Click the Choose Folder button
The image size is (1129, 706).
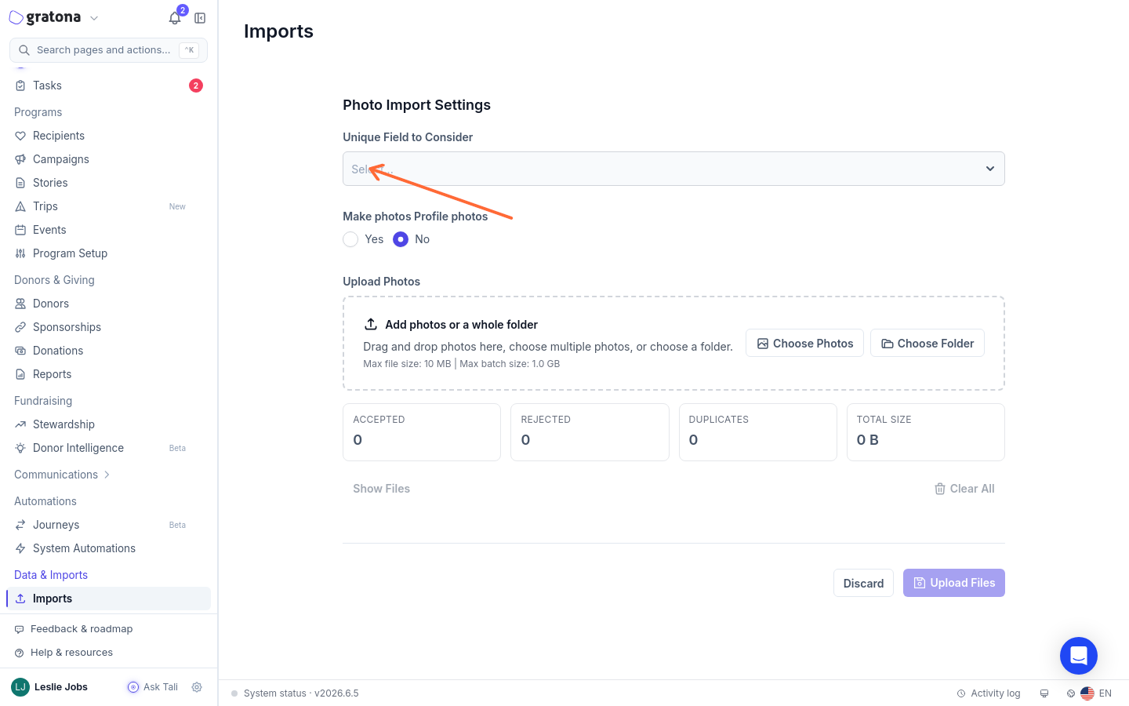(x=928, y=343)
